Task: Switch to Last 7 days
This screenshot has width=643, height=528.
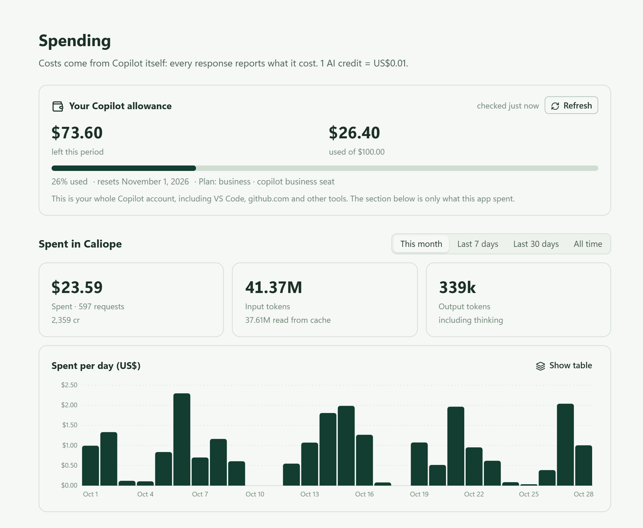Action: pos(478,244)
